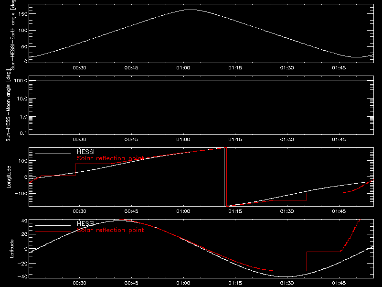Click the 150 tick on Sun-HESSI-Earth axis

(x=23, y=14)
